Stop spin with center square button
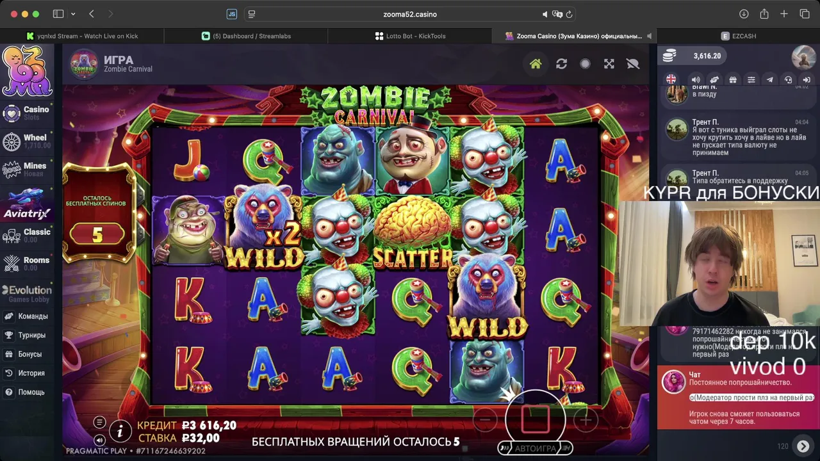820x461 pixels. click(x=535, y=419)
